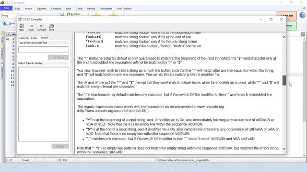Click the Hide icon in help toolbar
Viewport: 307px width, 172px height.
[21, 27]
